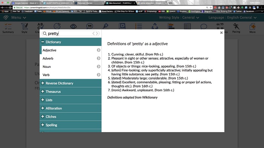Open the Summary report icon
Image resolution: width=264 pixels, height=148 pixels.
(8, 28)
